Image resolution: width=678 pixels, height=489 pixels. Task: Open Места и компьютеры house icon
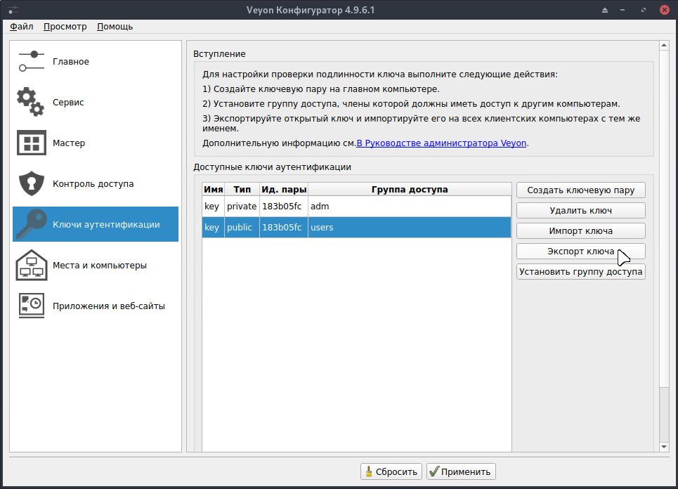(32, 265)
